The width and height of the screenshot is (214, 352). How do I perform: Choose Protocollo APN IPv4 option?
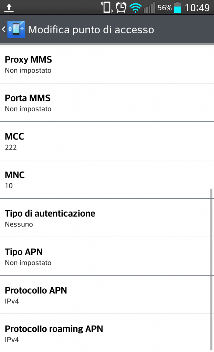click(x=107, y=295)
